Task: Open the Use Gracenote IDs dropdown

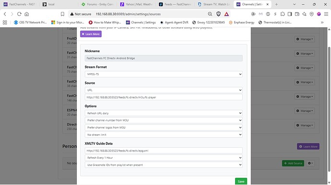Action: point(164,165)
